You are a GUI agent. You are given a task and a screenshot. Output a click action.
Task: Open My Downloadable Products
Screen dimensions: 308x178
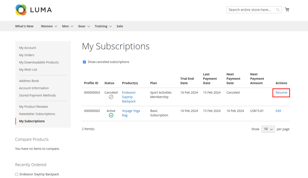39,62
